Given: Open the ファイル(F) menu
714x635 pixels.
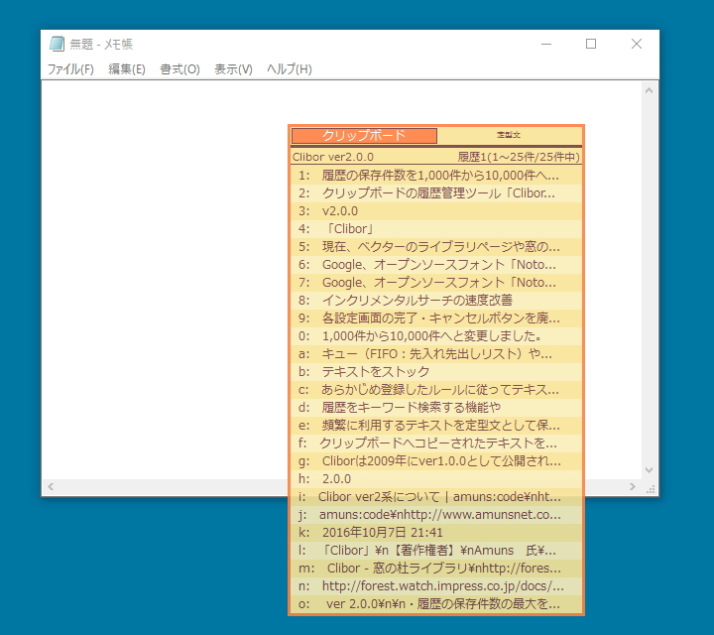Looking at the screenshot, I should (x=70, y=69).
